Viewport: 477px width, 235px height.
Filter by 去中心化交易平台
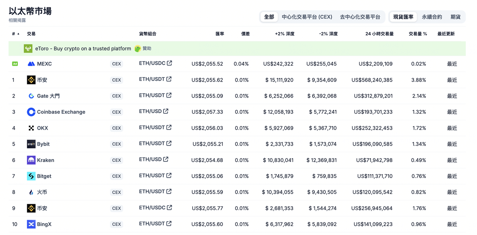[x=360, y=17]
